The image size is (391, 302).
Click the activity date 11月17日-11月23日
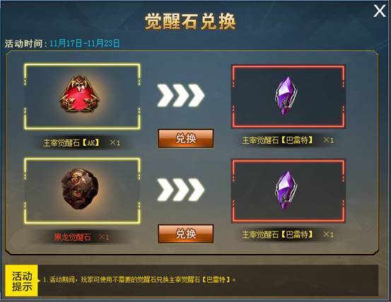[x=85, y=43]
